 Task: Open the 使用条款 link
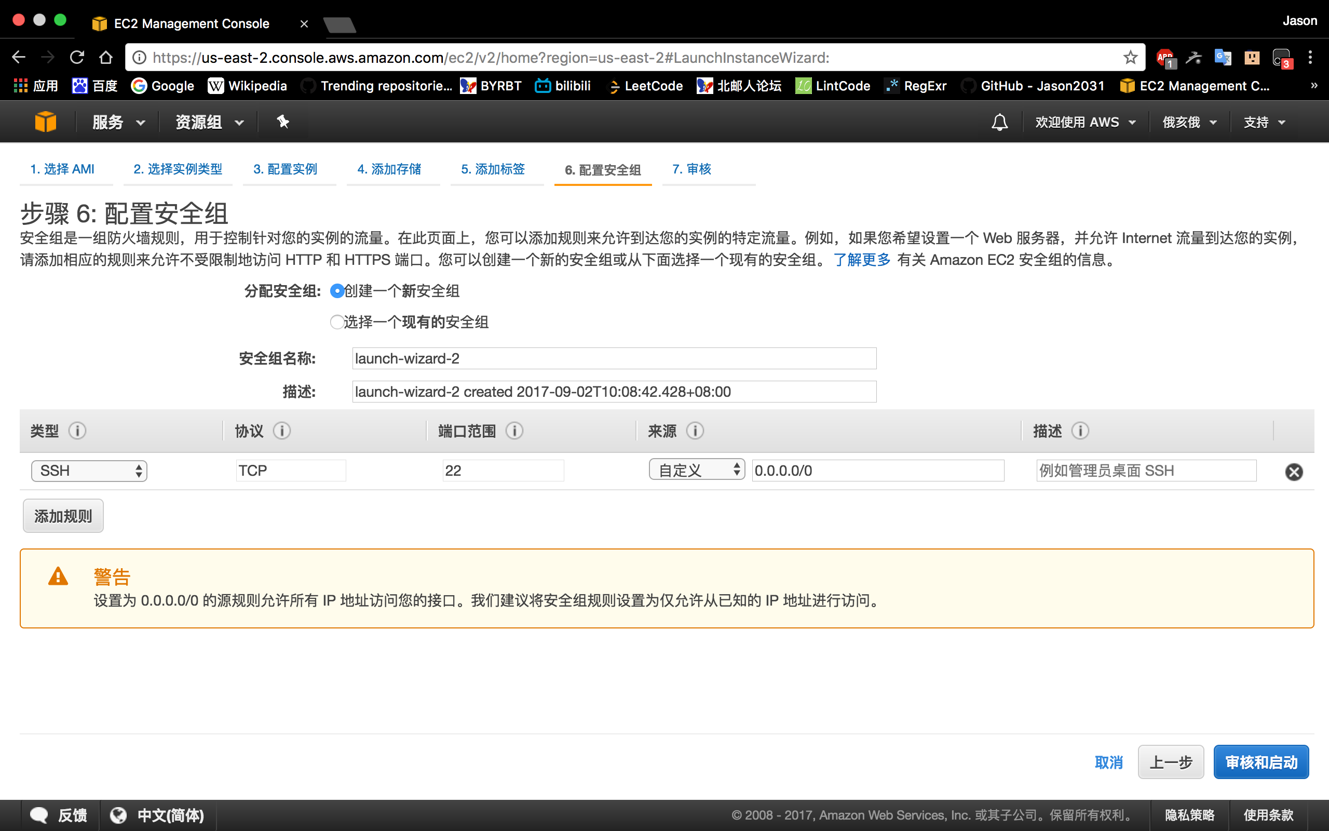pos(1269,815)
